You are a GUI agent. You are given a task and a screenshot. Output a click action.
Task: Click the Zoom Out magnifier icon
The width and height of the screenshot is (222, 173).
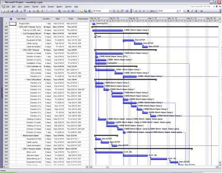click(x=118, y=11)
